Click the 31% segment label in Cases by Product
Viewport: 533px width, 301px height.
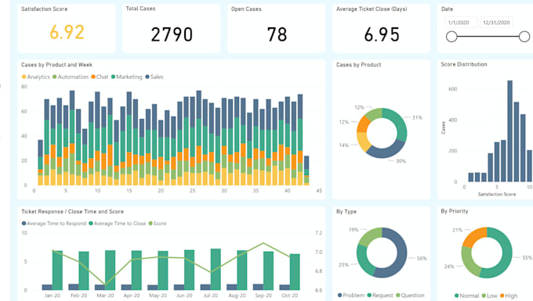[x=417, y=117]
